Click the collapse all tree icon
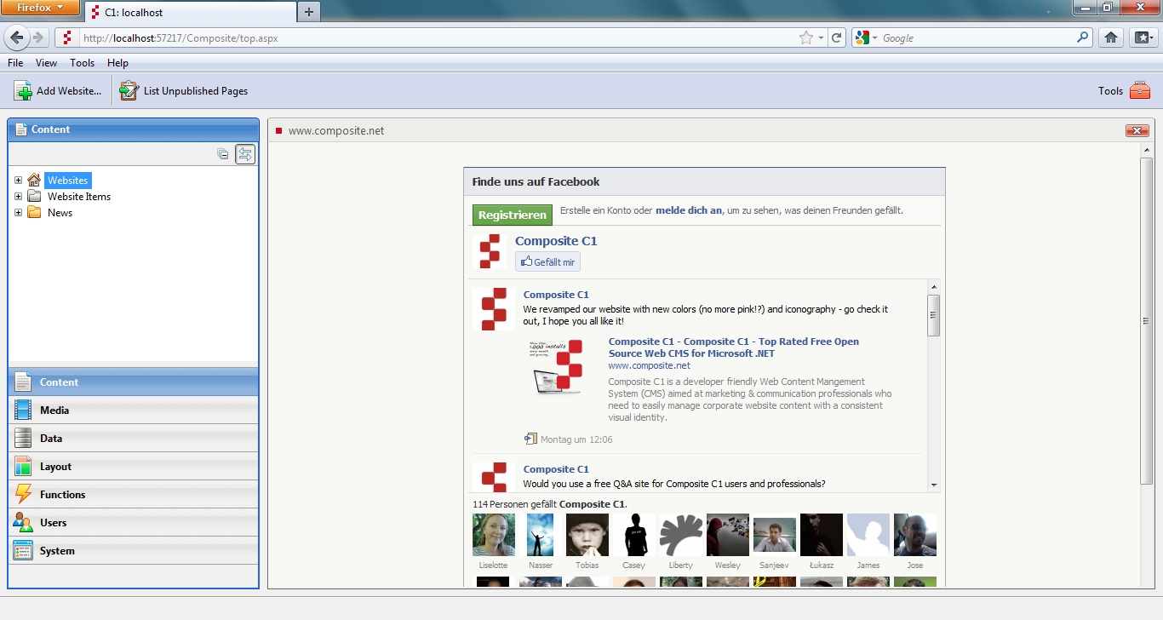Viewport: 1163px width, 620px height. point(223,154)
